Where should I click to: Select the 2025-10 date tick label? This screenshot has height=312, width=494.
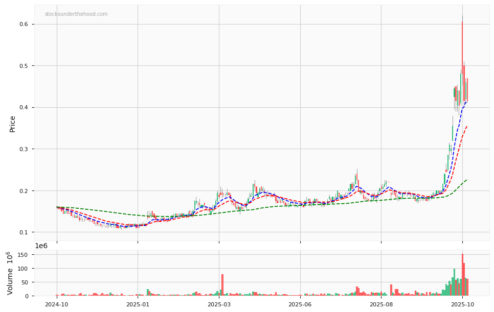pyautogui.click(x=462, y=304)
